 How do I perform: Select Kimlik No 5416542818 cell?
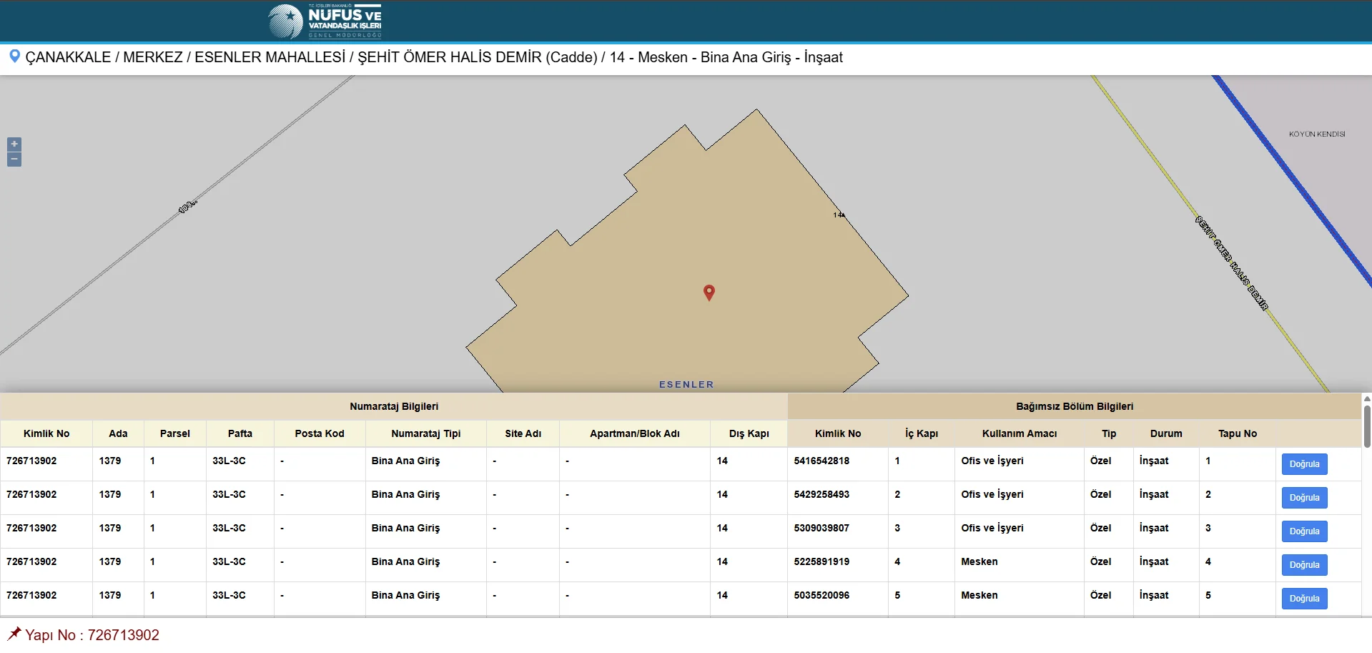[x=821, y=461]
